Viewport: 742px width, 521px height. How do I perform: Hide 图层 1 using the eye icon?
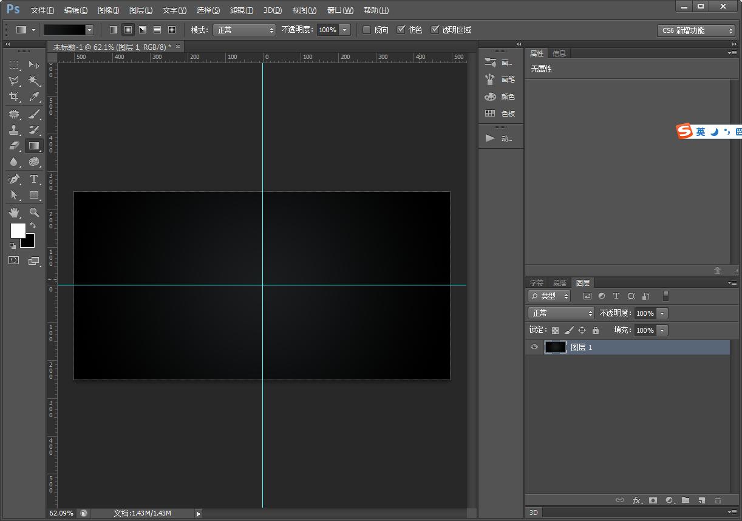click(x=534, y=347)
